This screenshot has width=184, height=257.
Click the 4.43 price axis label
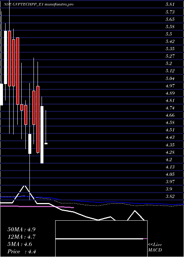point(170,137)
